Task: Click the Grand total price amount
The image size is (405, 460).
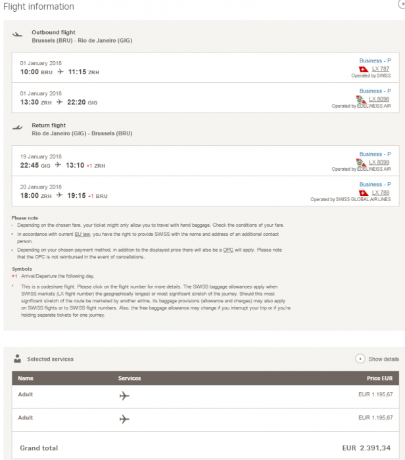Action: (x=366, y=448)
